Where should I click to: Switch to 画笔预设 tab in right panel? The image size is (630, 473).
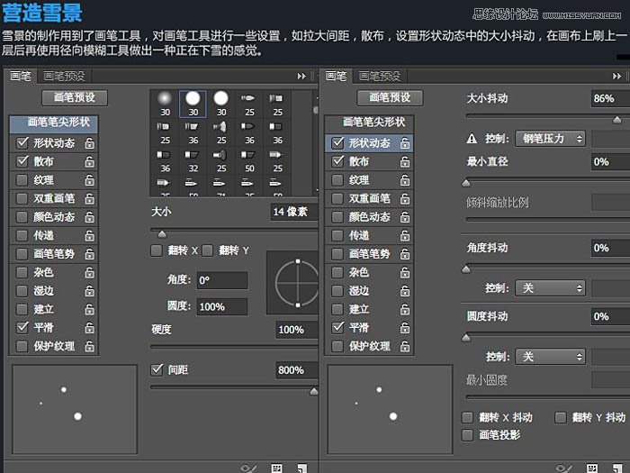[379, 76]
